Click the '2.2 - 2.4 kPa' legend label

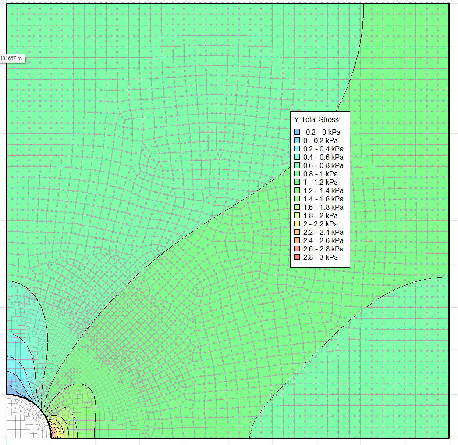pyautogui.click(x=323, y=232)
